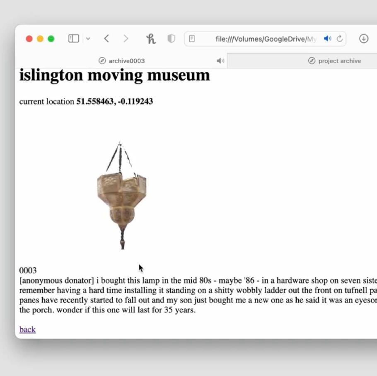This screenshot has height=376, width=377.
Task: Open the sidebar options dropdown chevron
Action: [x=88, y=39]
